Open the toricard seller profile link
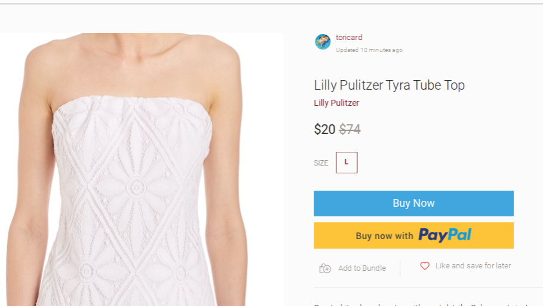The image size is (543, 306). (x=349, y=38)
